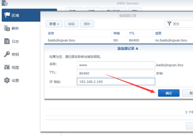Click the 视图 sidebar icon
Screen dimensions: 193x137
[x=7, y=67]
